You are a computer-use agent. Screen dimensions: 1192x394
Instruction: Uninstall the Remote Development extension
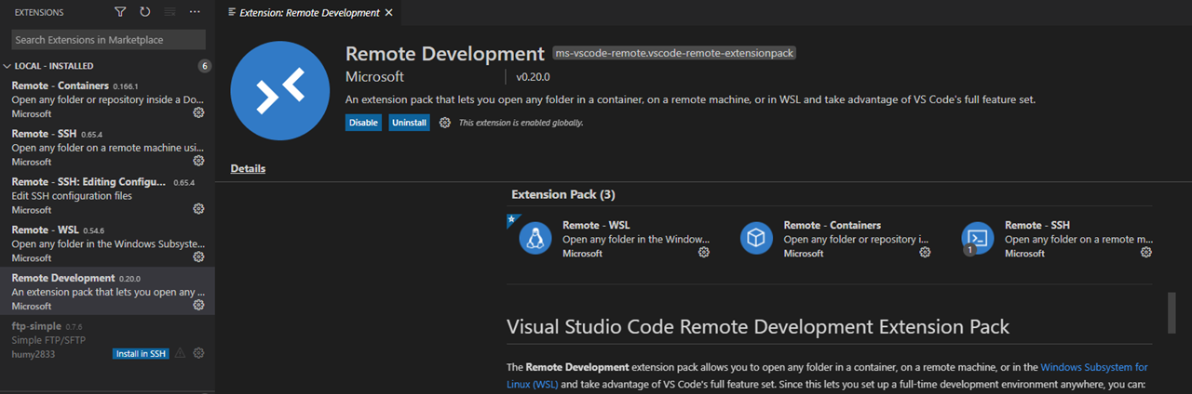pos(409,123)
